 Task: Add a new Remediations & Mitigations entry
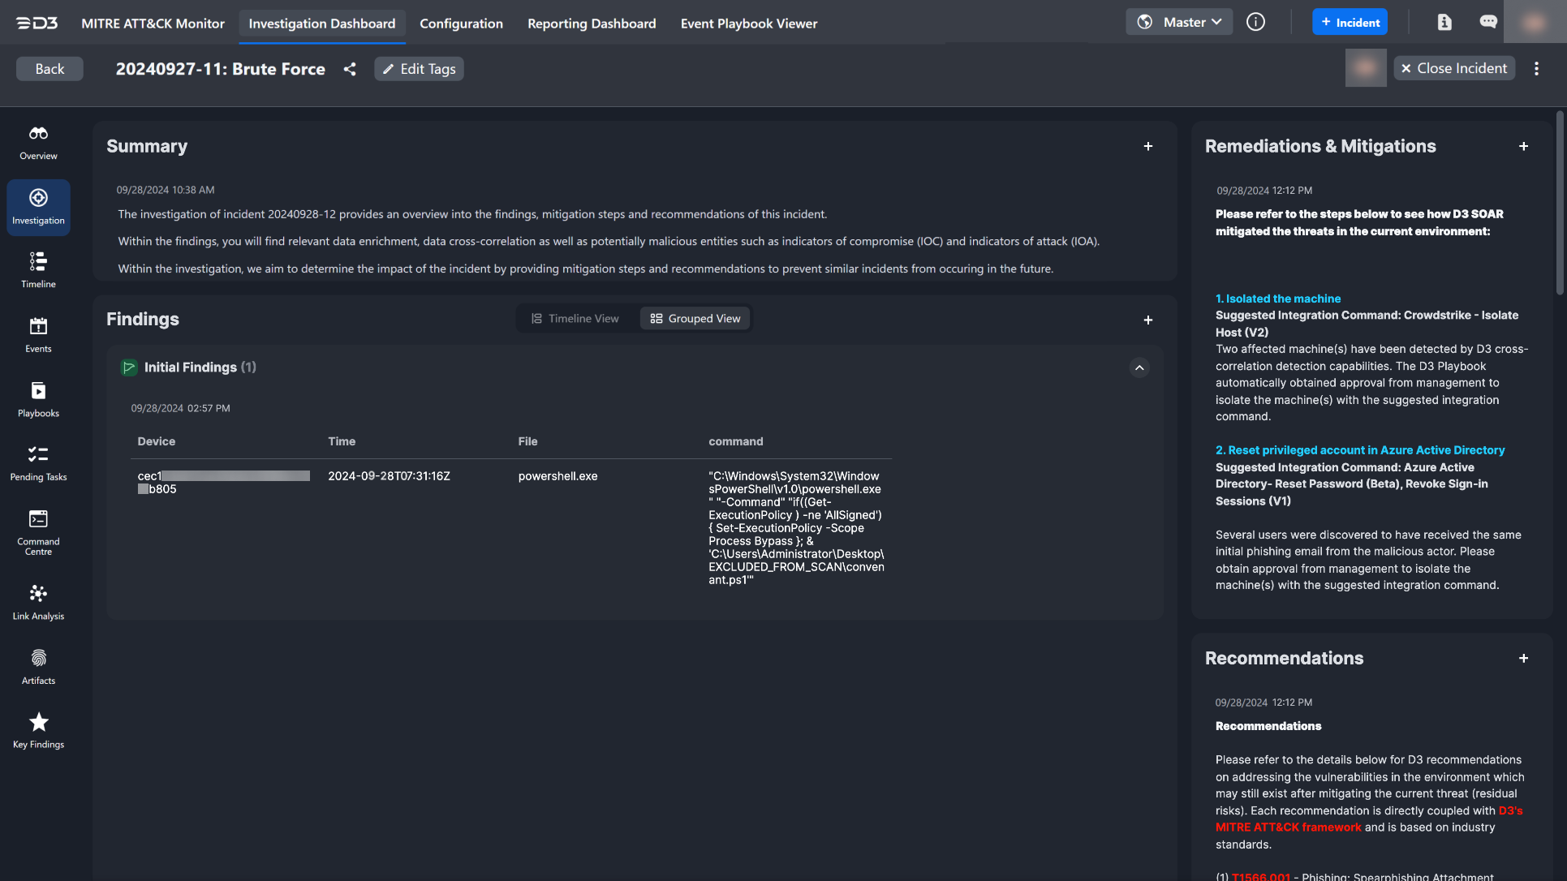tap(1523, 147)
